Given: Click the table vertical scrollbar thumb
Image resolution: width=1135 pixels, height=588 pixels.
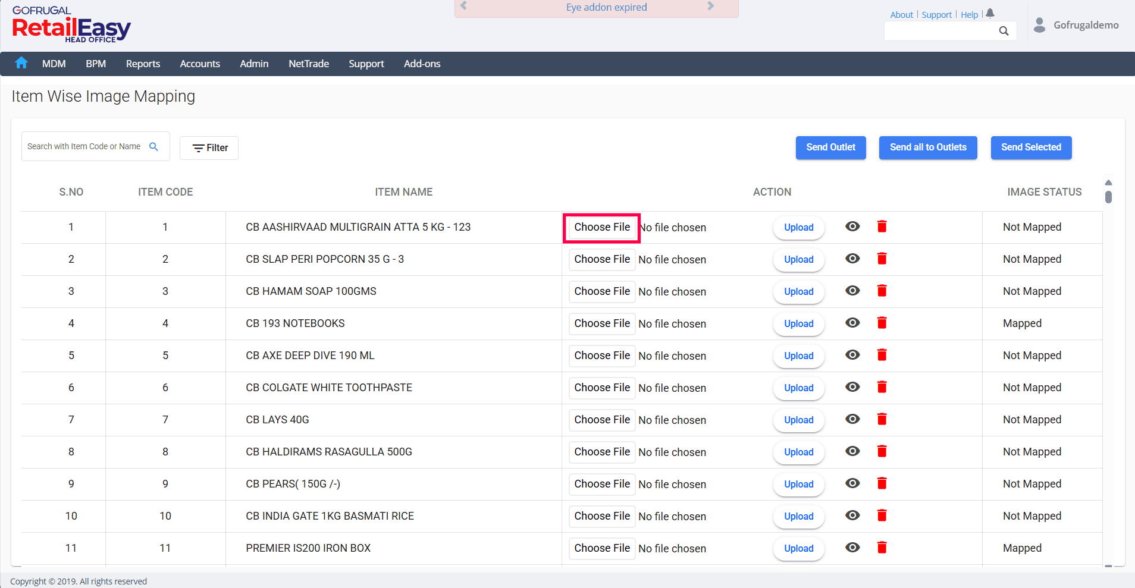Looking at the screenshot, I should pyautogui.click(x=1108, y=197).
